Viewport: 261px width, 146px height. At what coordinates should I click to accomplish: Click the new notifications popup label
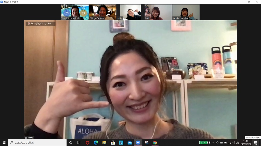[x=253, y=137]
